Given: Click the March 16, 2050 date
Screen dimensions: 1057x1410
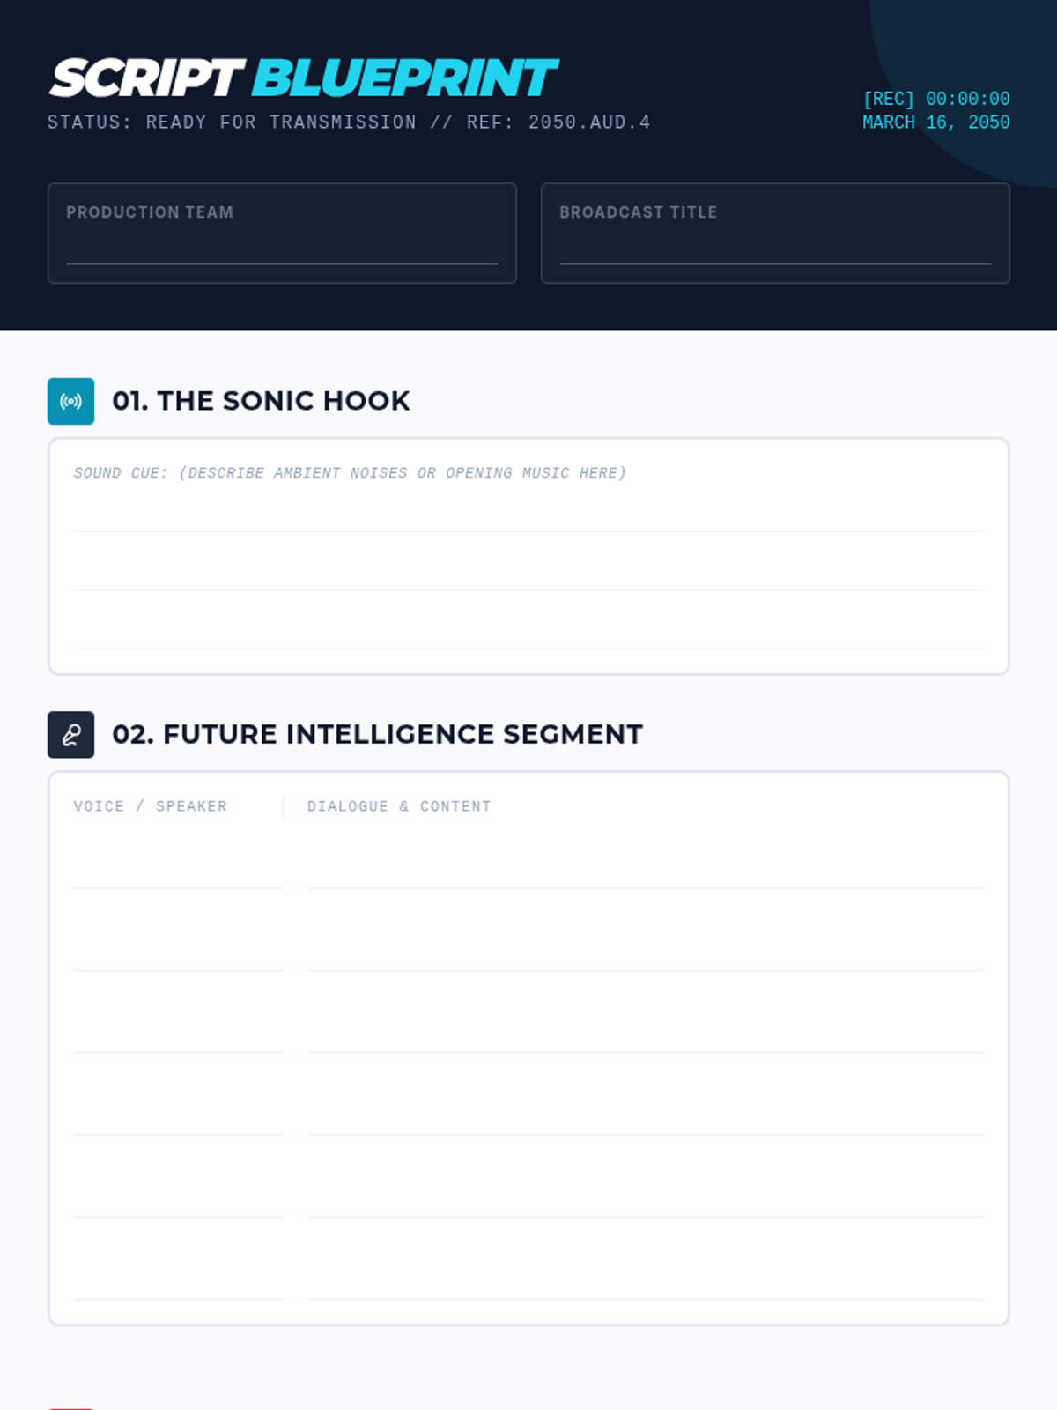Looking at the screenshot, I should tap(935, 122).
